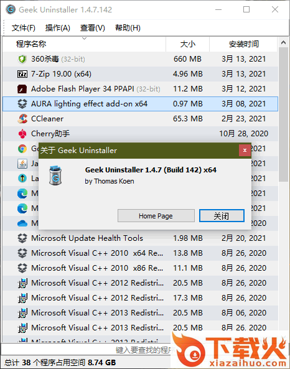The height and width of the screenshot is (369, 290).
Task: Click the vertical scrollbar thumb
Action: click(x=283, y=114)
